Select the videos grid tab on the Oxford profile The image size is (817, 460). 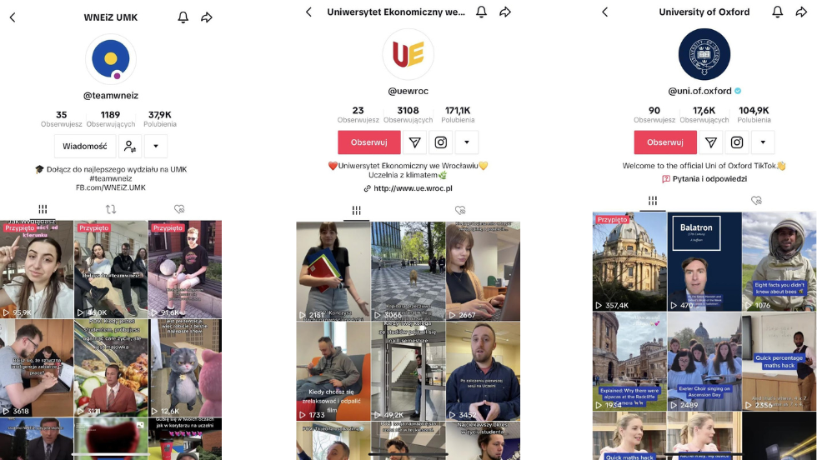[652, 201]
